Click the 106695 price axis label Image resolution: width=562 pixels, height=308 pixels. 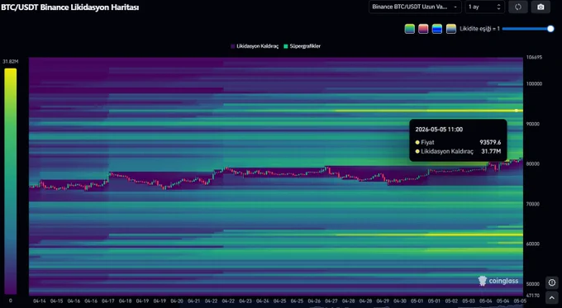[534, 57]
